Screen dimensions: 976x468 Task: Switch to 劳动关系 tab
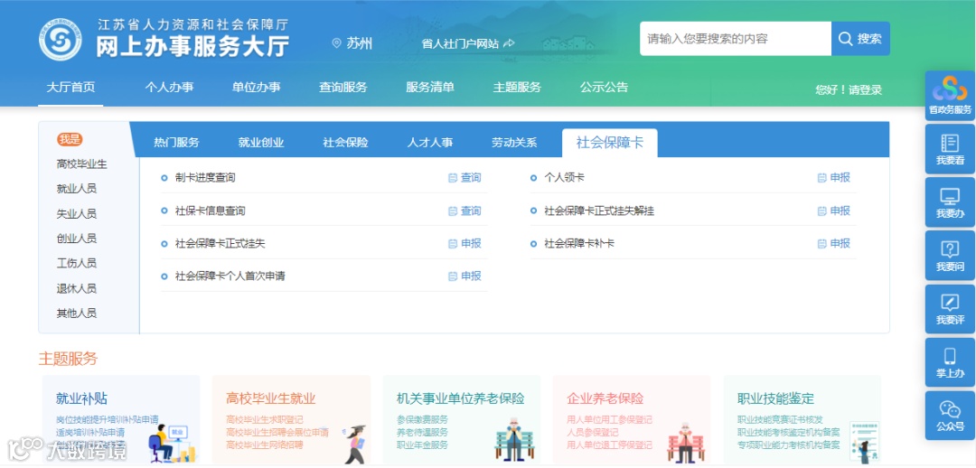(514, 143)
